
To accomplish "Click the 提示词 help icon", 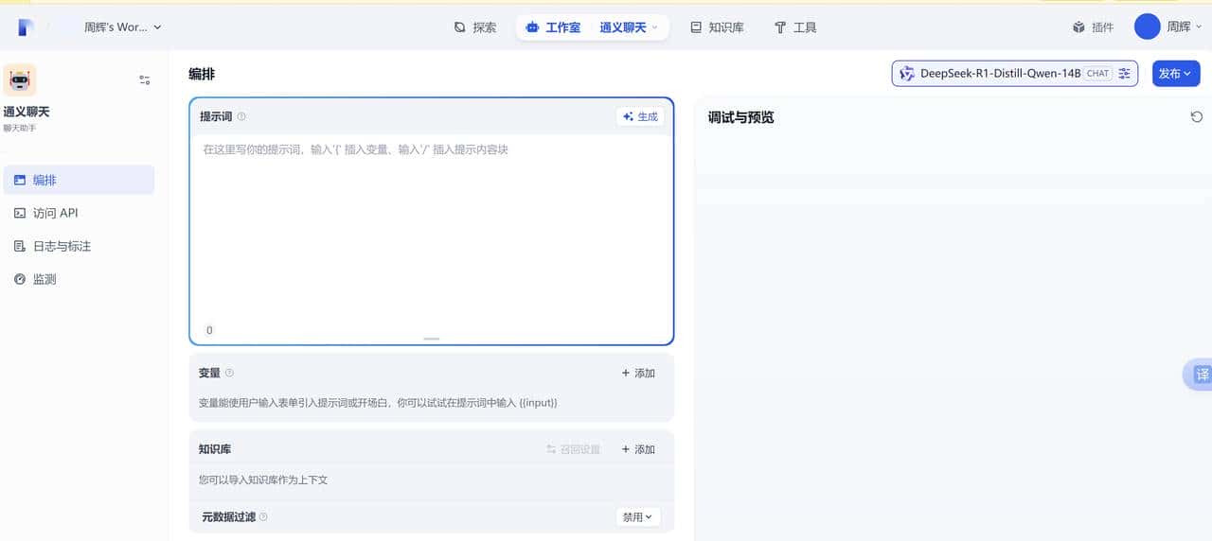I will (x=241, y=117).
